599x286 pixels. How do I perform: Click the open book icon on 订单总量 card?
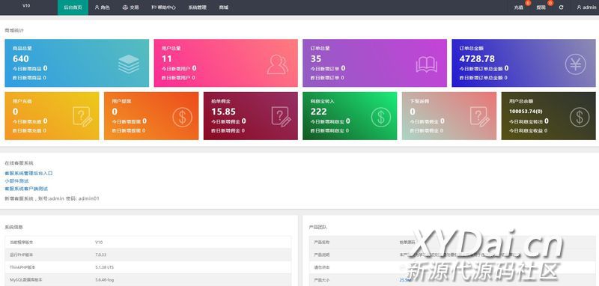point(426,64)
